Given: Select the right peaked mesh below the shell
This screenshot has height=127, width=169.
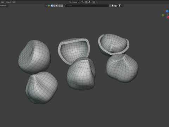Looking at the screenshot, I should point(122,68).
